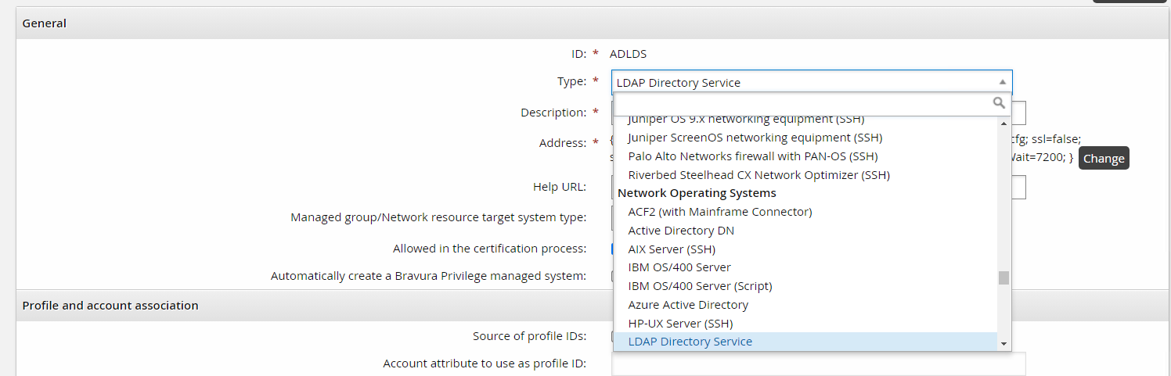This screenshot has width=1171, height=376.
Task: Select Juniper ScreenOS networking equipment (SSH)
Action: tap(755, 138)
